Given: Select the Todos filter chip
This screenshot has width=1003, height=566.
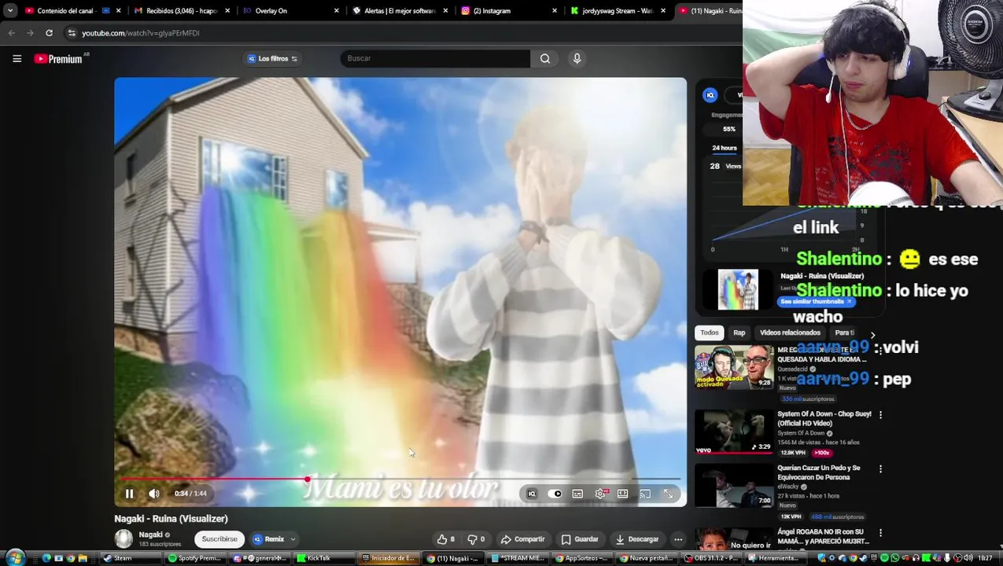Looking at the screenshot, I should point(710,333).
